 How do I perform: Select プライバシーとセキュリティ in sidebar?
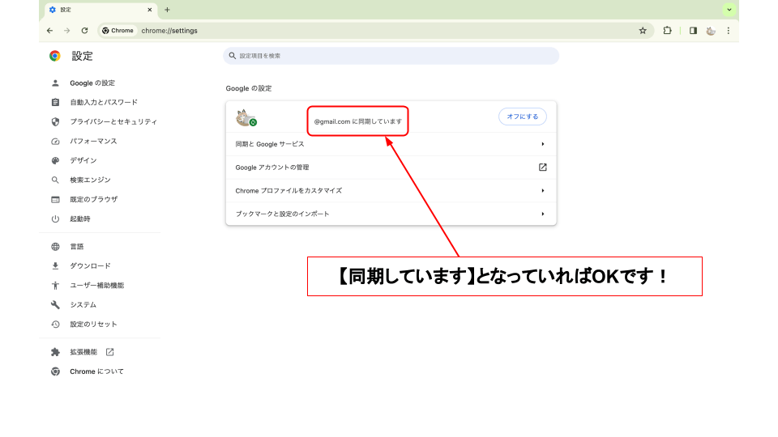click(x=113, y=122)
